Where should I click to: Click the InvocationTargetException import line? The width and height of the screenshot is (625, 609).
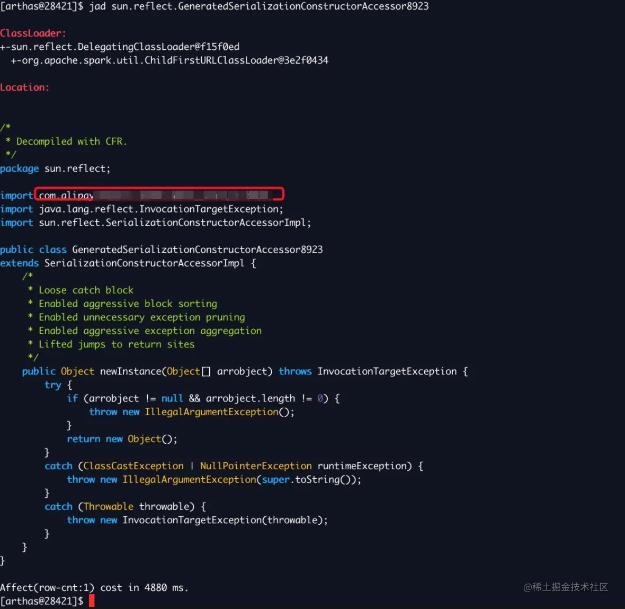click(141, 209)
